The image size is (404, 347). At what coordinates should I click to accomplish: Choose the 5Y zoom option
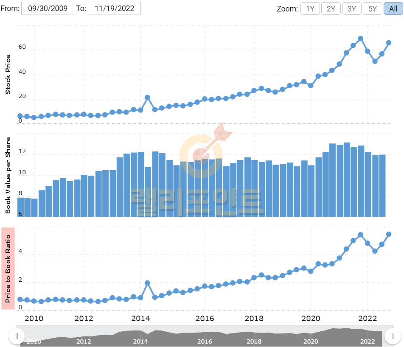372,8
